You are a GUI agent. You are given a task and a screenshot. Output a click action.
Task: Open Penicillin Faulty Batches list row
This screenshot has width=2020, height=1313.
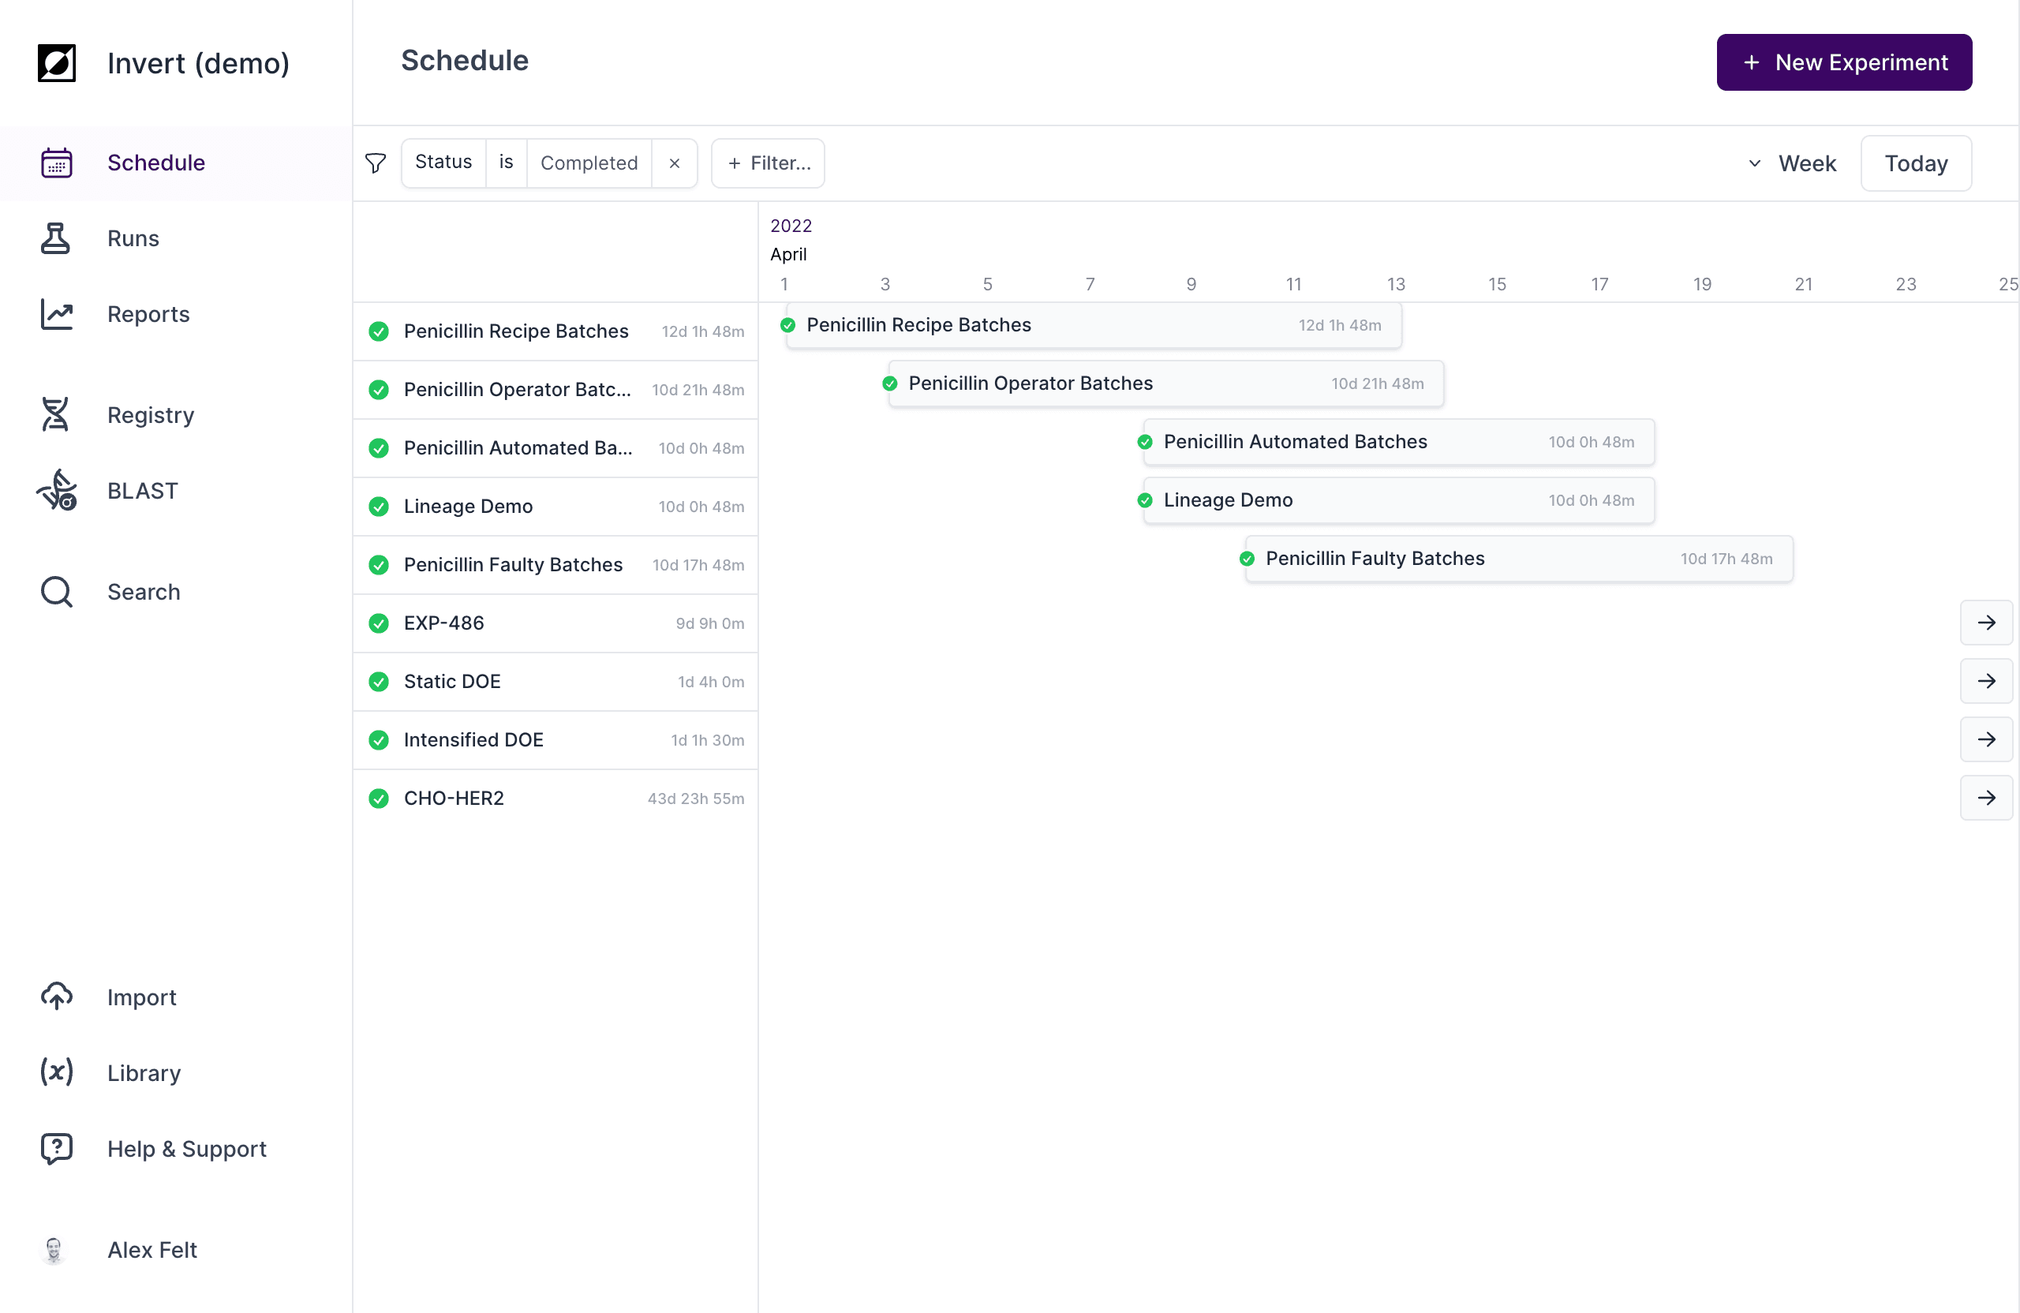pos(555,565)
